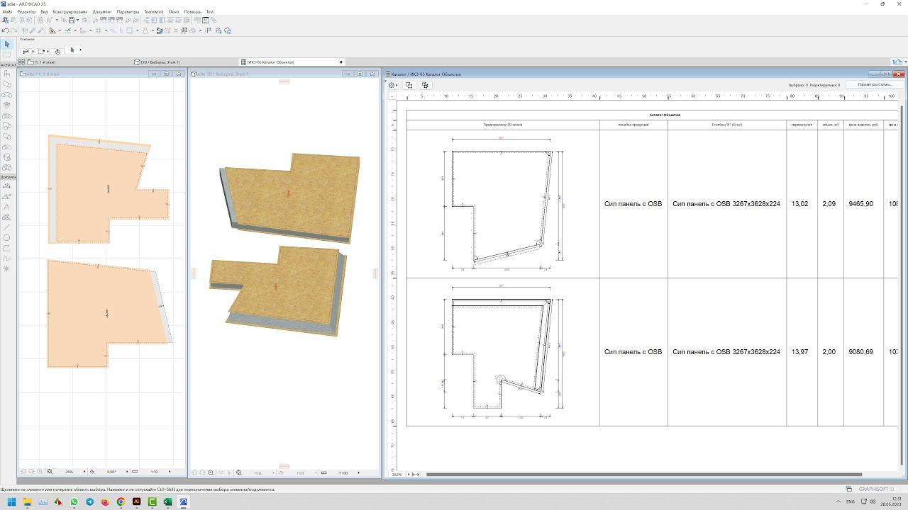Open WhatsApp from the taskbar
Screen dimensions: 908x510
(74, 502)
